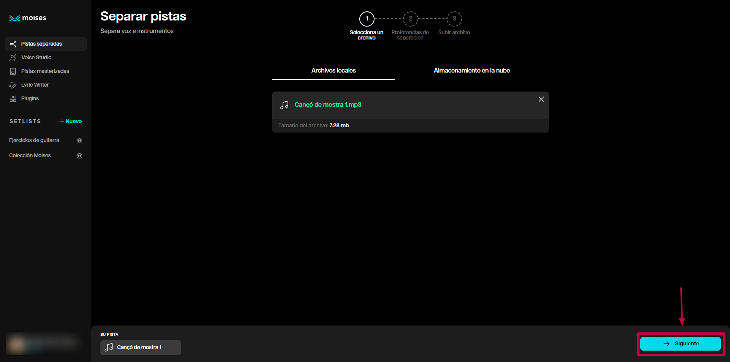Open Colección Moises setlist
730x362 pixels.
pos(30,156)
